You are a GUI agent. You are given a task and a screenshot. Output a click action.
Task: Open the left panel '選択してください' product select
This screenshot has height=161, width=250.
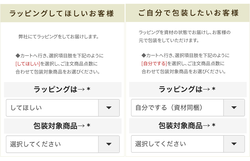tap(52, 144)
